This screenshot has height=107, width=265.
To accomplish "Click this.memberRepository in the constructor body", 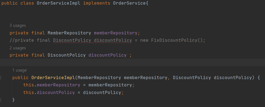I will tap(52, 85).
